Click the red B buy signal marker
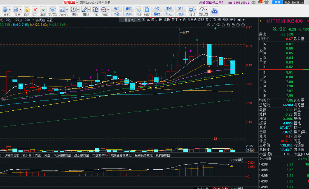 pos(209,71)
